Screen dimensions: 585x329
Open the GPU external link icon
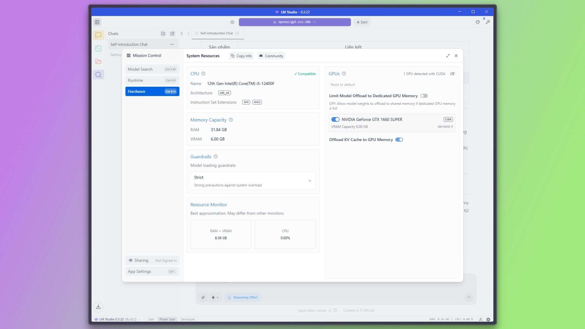point(452,74)
